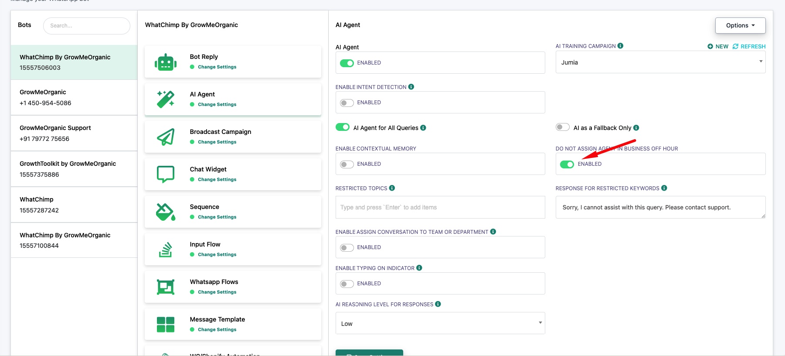
Task: Click info icon beside Enable Typing On Indicator
Action: click(419, 268)
